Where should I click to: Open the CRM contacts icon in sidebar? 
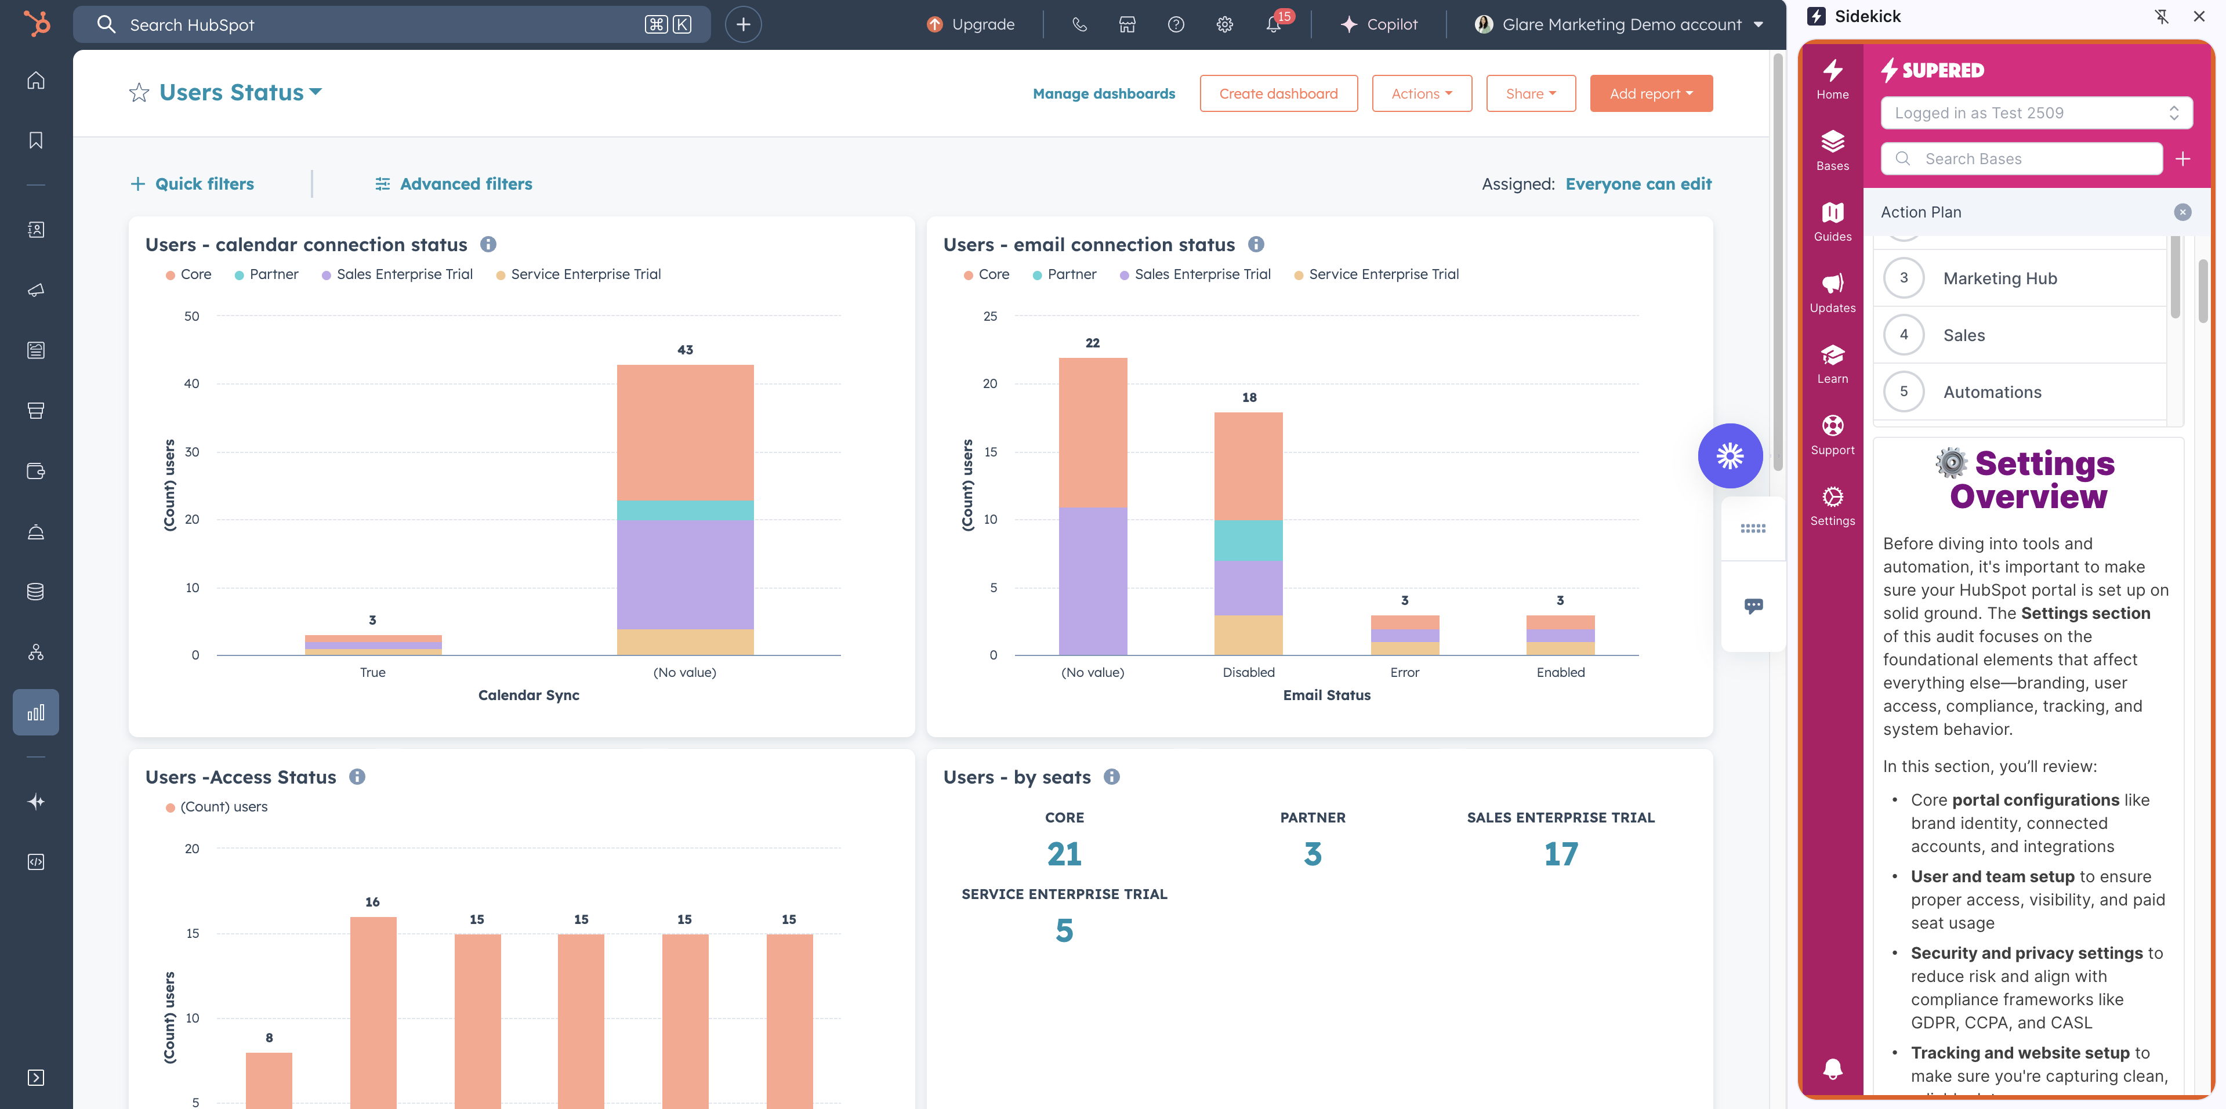35,230
